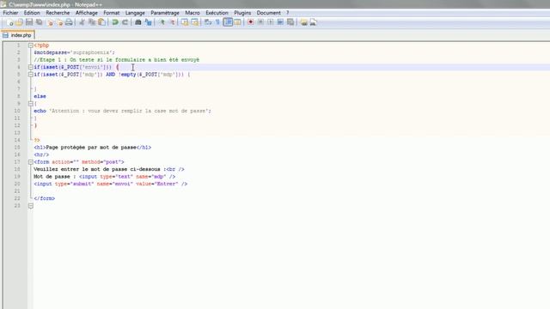
Task: Collapse the form tag fold on line 17
Action: coord(31,162)
